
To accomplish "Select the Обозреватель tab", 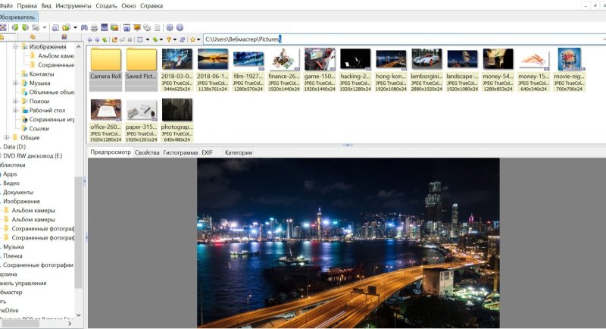I will coord(17,17).
